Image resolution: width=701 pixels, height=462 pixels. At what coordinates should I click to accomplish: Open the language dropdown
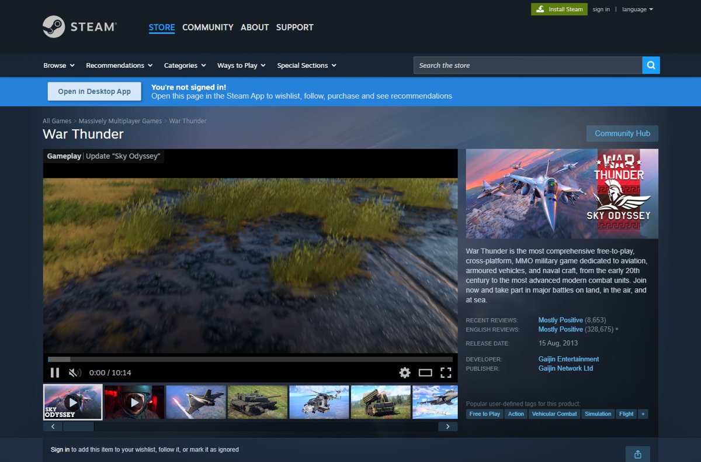coord(638,9)
